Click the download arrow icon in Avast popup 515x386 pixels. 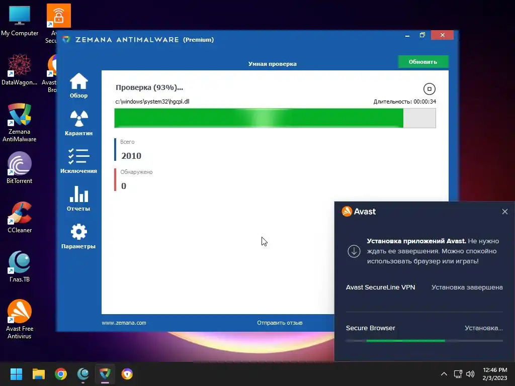pos(354,251)
